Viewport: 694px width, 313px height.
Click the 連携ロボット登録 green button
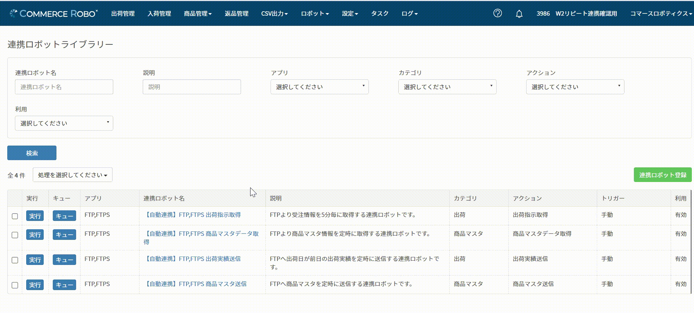[663, 175]
